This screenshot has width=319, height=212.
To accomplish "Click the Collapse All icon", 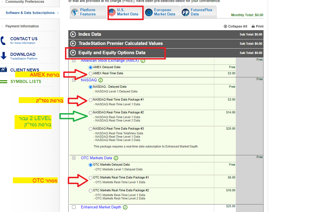I will [x=225, y=26].
